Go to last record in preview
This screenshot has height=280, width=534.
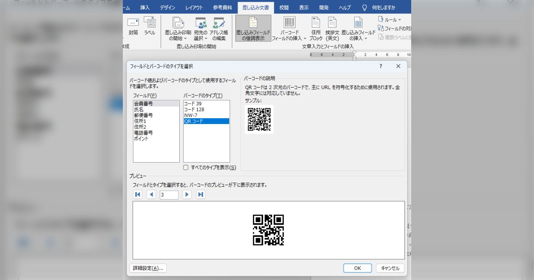coord(201,195)
